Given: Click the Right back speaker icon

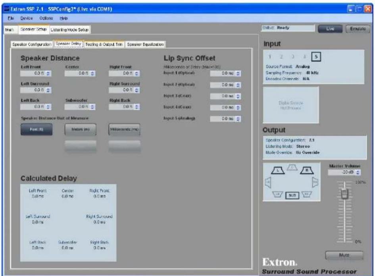Looking at the screenshot, I should tap(307, 194).
